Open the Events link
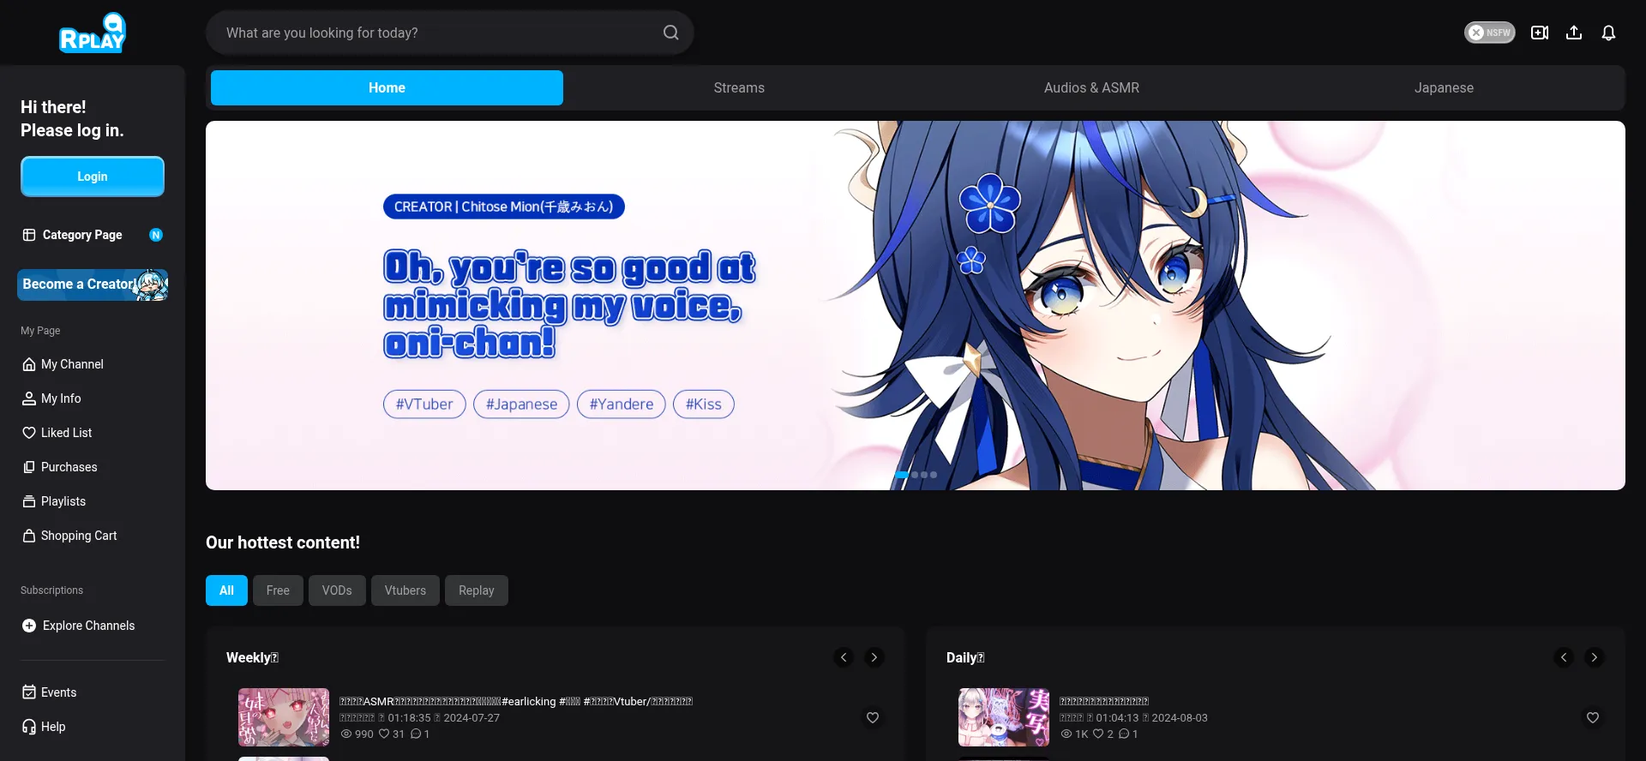This screenshot has height=761, width=1646. [58, 692]
